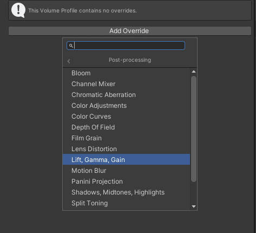Click the warning exclamation bubble icon
256x233 pixels.
(18, 10)
